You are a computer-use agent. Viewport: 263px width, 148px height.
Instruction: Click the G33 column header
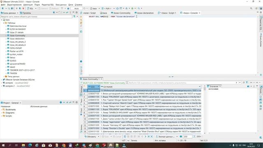(94, 87)
